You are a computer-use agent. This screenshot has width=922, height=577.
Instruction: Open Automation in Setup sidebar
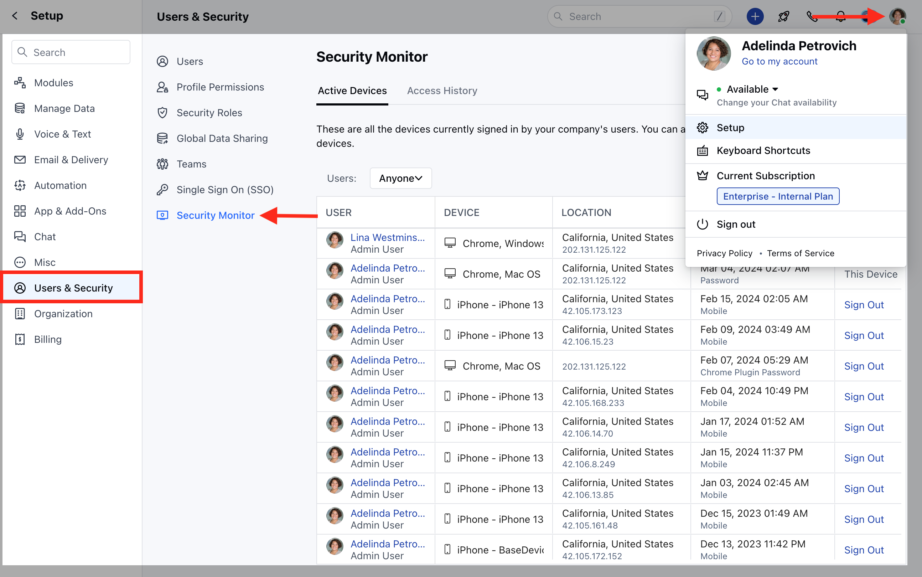(60, 185)
